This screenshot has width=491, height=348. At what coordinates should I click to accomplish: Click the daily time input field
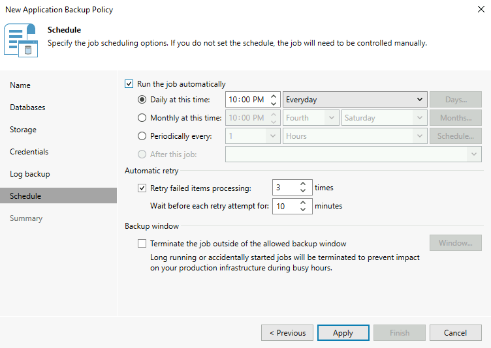click(246, 100)
